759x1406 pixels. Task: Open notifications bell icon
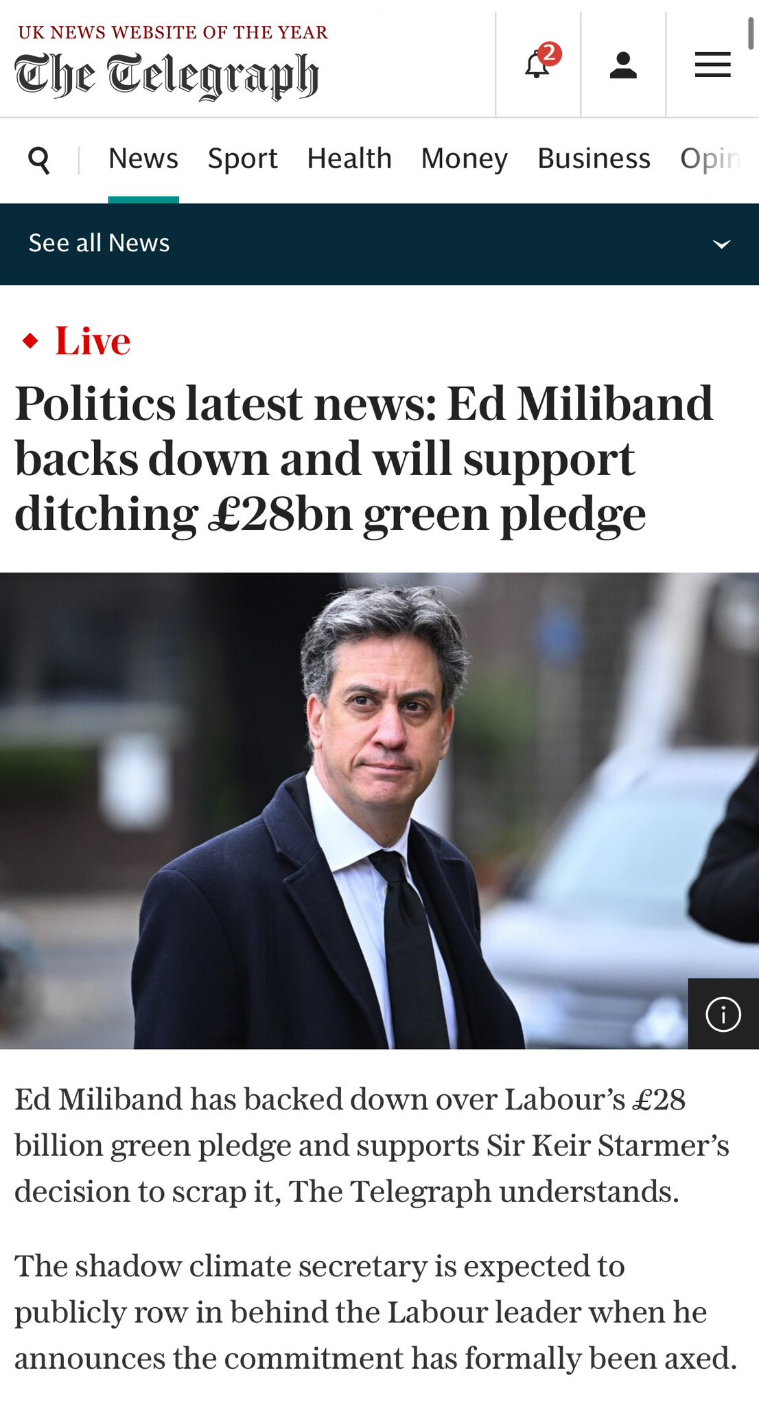[537, 65]
